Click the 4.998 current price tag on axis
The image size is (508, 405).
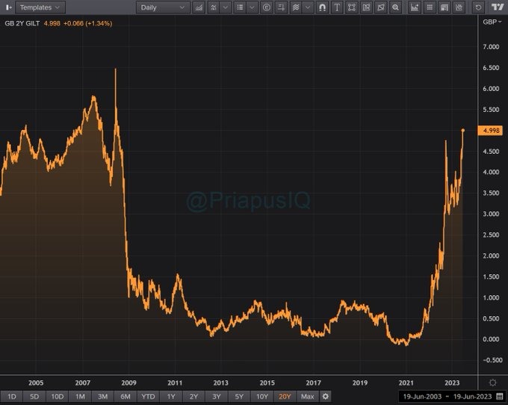(x=491, y=131)
